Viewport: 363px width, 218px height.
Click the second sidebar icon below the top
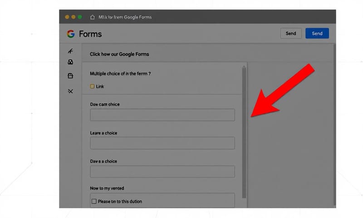point(70,62)
